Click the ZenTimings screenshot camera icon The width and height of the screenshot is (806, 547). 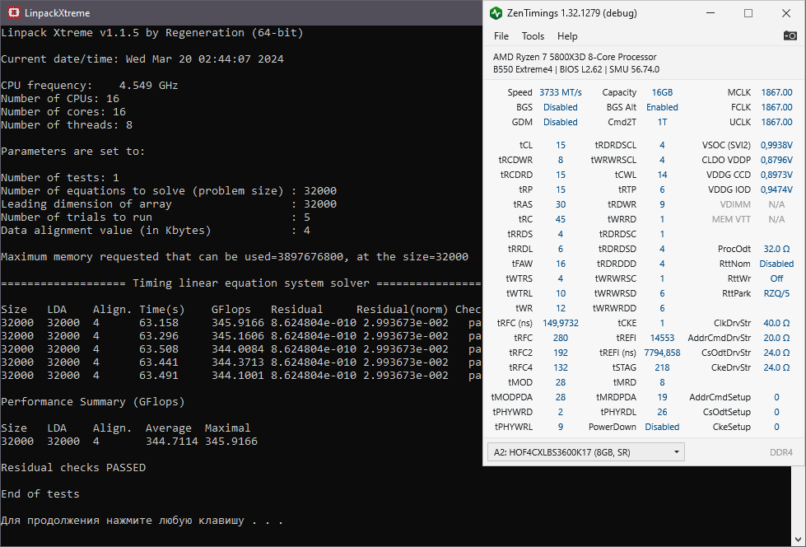click(790, 35)
